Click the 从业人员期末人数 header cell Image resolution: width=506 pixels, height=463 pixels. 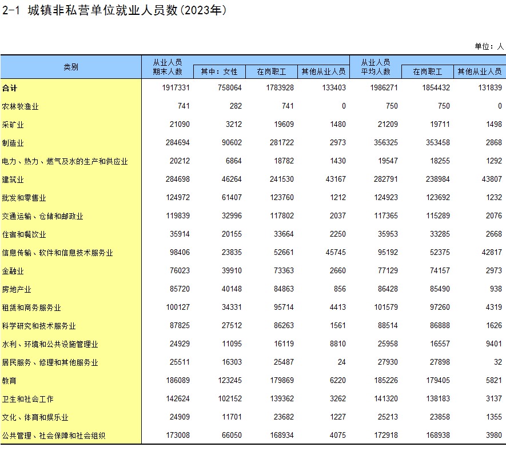(168, 67)
